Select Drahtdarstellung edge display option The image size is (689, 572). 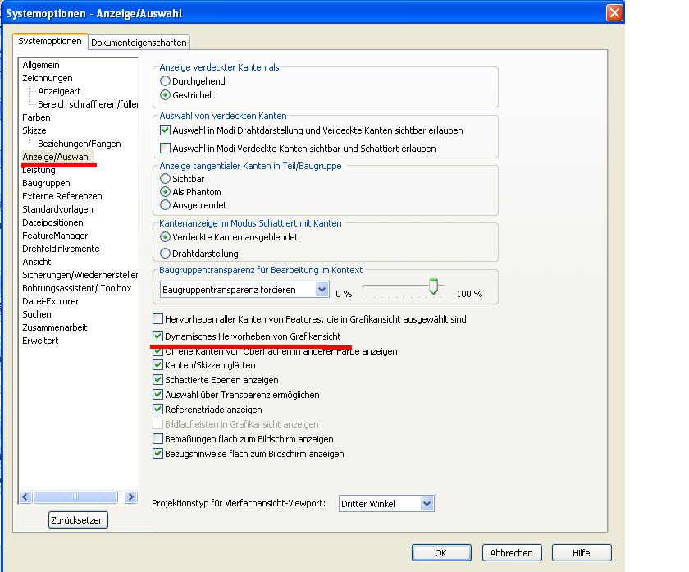[x=165, y=254]
